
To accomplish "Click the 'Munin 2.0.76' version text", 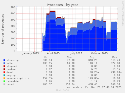I will pyautogui.click(x=62, y=90).
